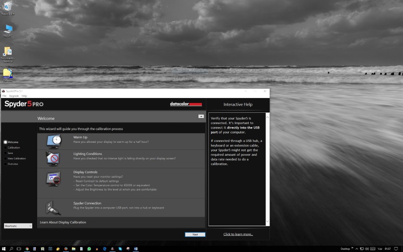The image size is (403, 252).
Task: Click the Spyder5PRO logo
Action: [x=24, y=104]
